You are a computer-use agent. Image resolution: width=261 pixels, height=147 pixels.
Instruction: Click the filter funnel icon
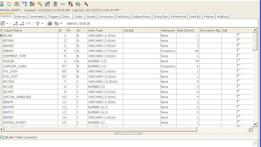click(x=38, y=24)
